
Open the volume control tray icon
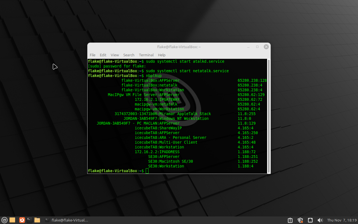point(320,220)
